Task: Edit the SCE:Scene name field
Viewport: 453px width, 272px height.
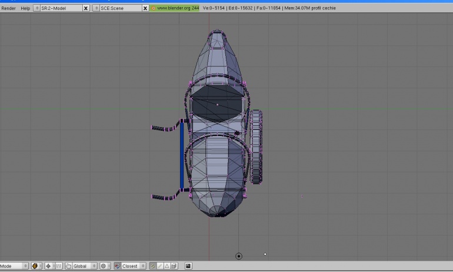Action: (121, 8)
